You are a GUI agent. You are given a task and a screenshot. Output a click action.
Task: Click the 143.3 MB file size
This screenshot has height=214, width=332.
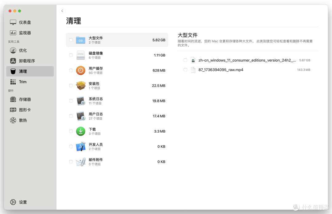(304, 70)
